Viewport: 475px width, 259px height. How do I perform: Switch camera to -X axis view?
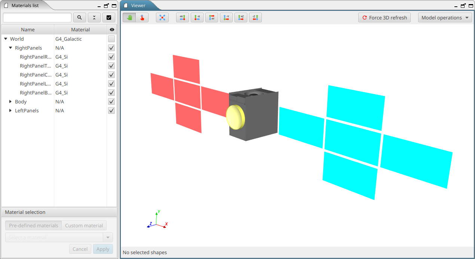197,17
